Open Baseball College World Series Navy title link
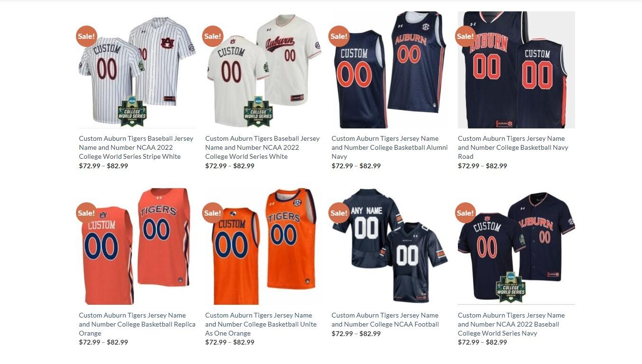Viewport: 642px width, 364px height. 512,324
